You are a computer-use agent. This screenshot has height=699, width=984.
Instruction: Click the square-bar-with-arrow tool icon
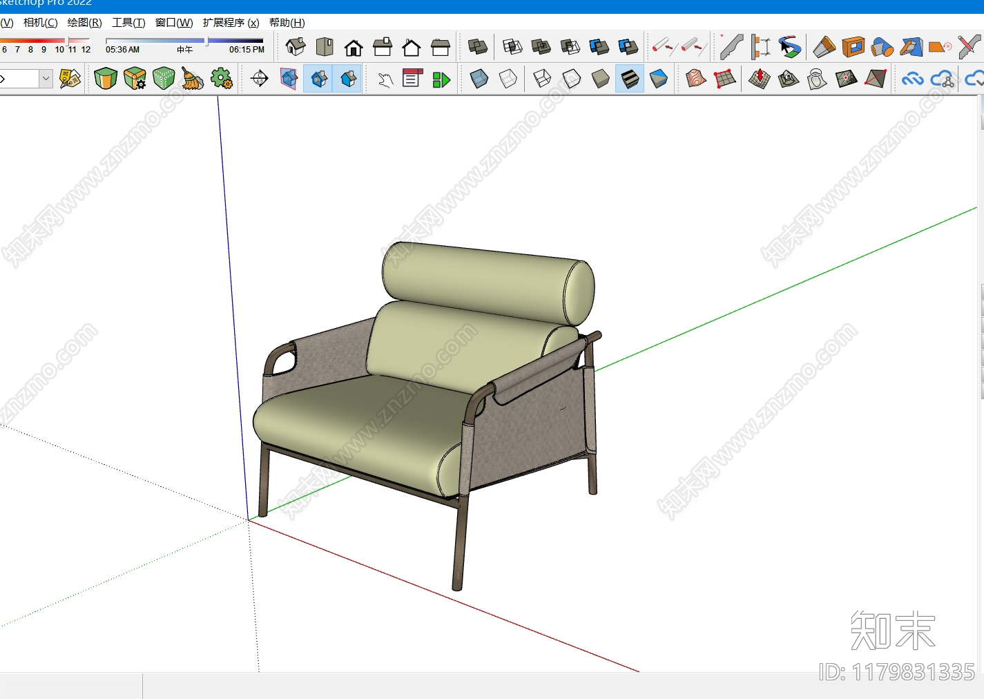[x=694, y=47]
